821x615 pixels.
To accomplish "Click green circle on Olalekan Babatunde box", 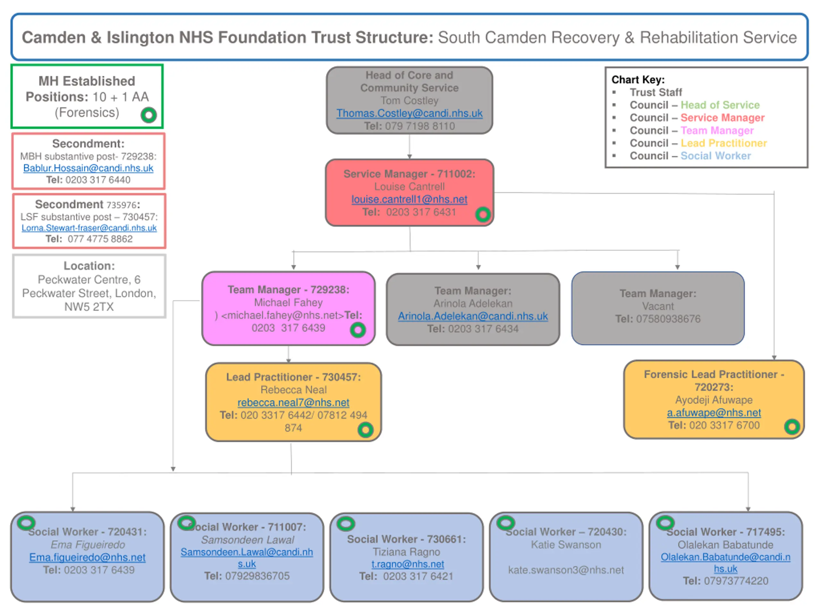I will (665, 523).
